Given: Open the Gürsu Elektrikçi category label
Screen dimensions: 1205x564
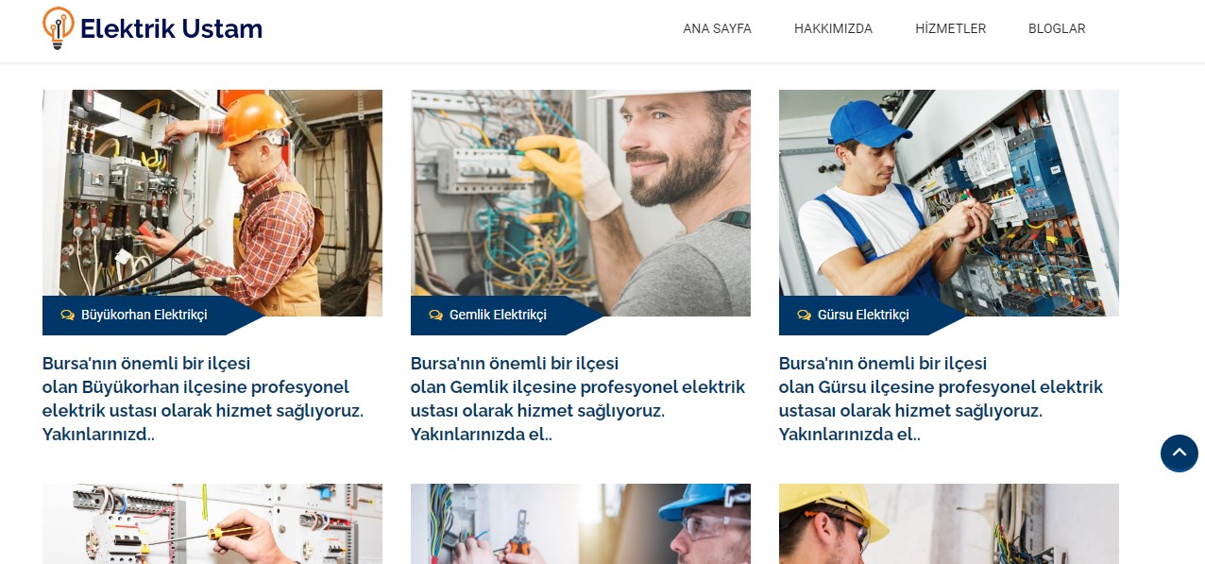Looking at the screenshot, I should (x=863, y=315).
